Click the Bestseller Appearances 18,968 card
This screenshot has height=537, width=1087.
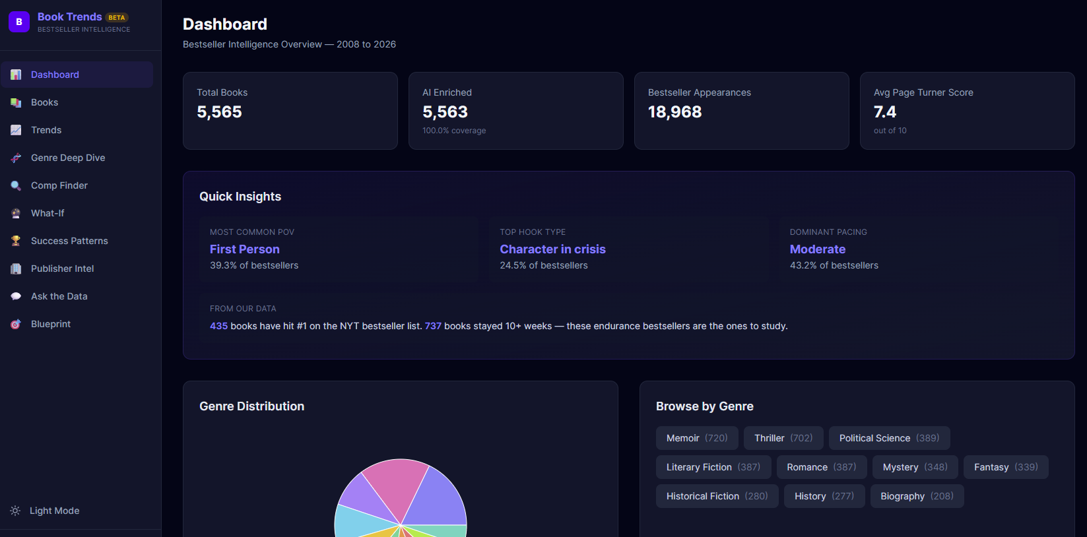point(742,111)
